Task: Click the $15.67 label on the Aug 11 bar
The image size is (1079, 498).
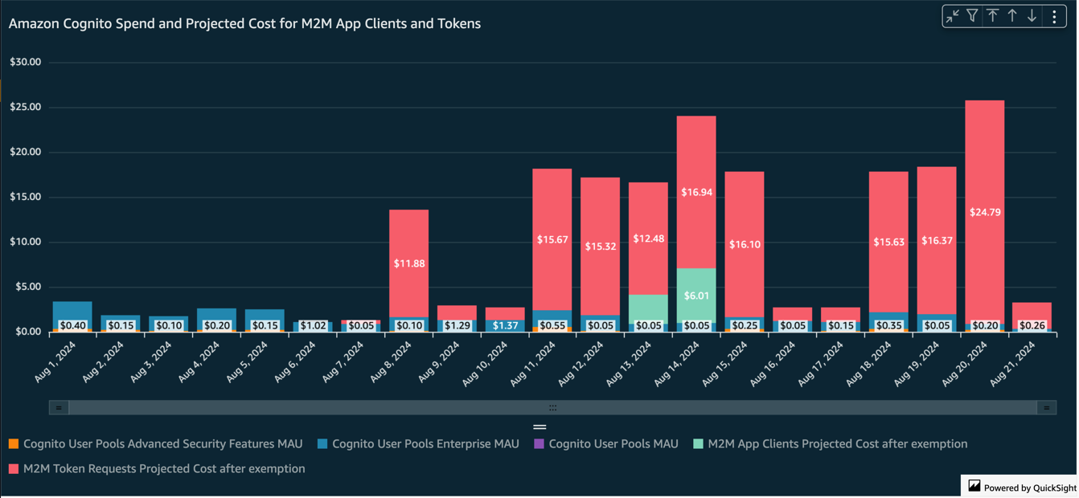Action: coord(552,239)
